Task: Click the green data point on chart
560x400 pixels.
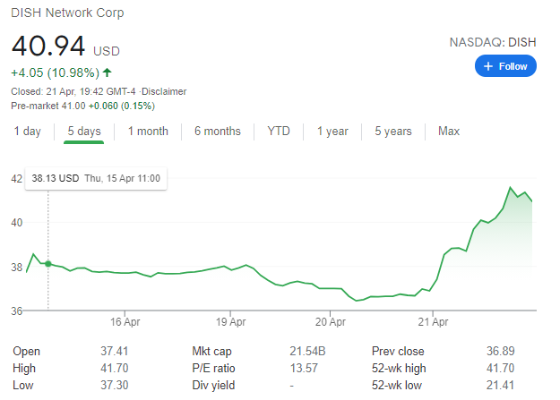Action: (47, 264)
